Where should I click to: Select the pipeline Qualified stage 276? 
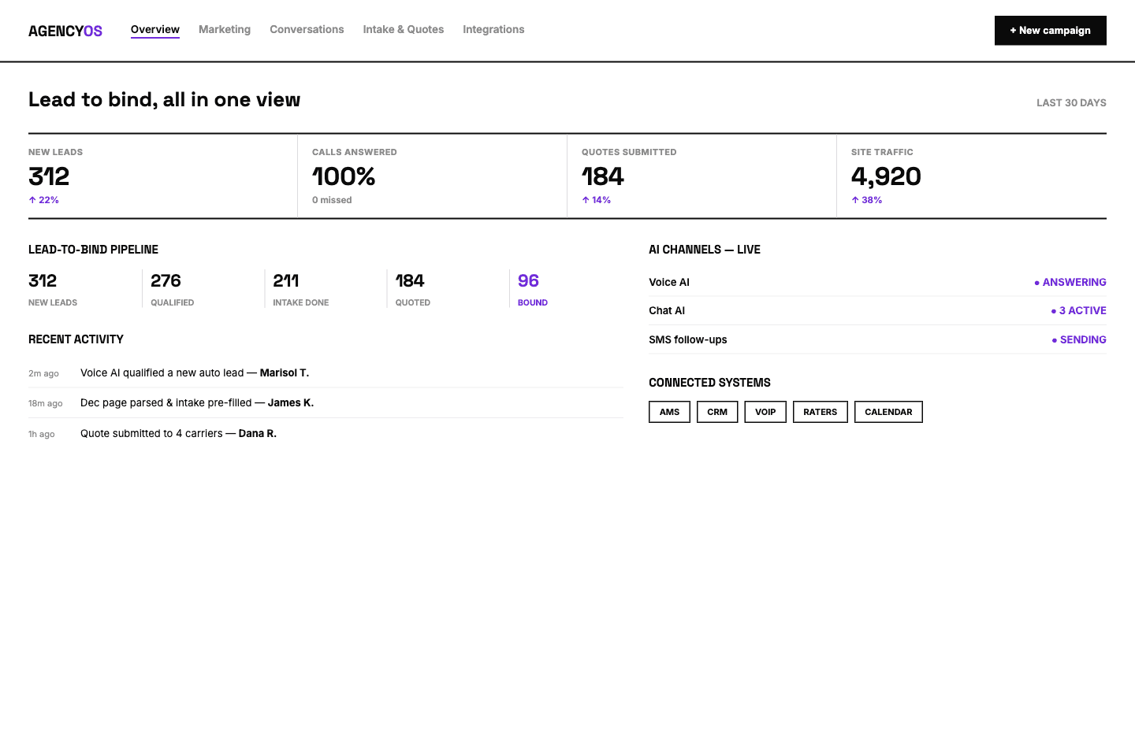(203, 289)
